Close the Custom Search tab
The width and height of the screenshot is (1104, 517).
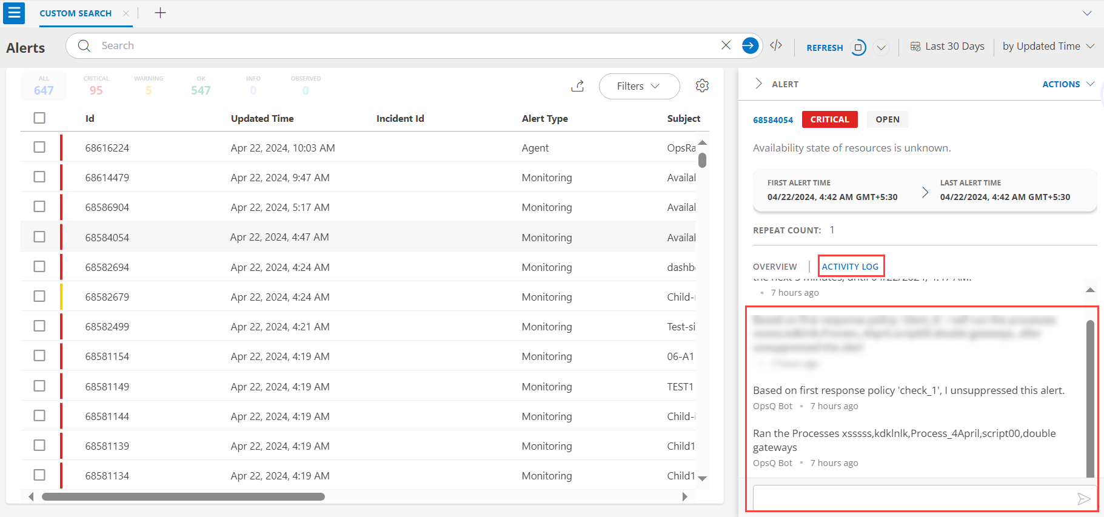125,13
